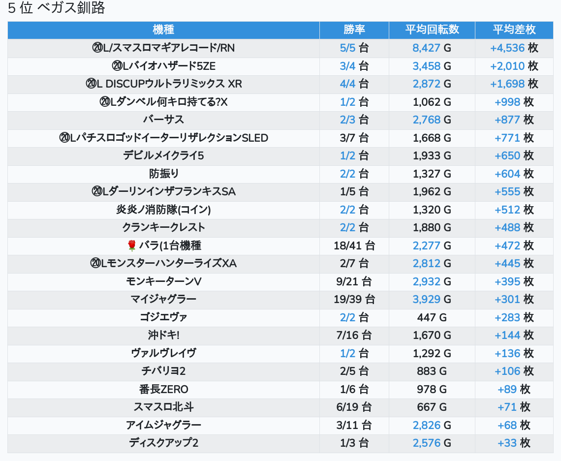Sort by the 機種 column header
Viewport: 561px width, 461px height.
pos(163,30)
